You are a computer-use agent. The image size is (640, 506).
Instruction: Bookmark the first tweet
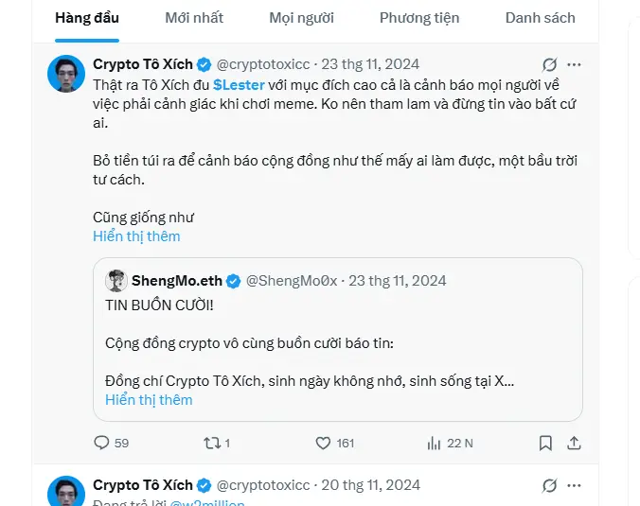point(545,443)
